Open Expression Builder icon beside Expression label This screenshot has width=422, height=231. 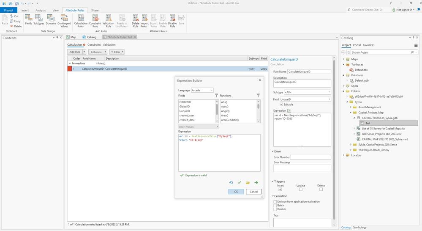click(289, 110)
